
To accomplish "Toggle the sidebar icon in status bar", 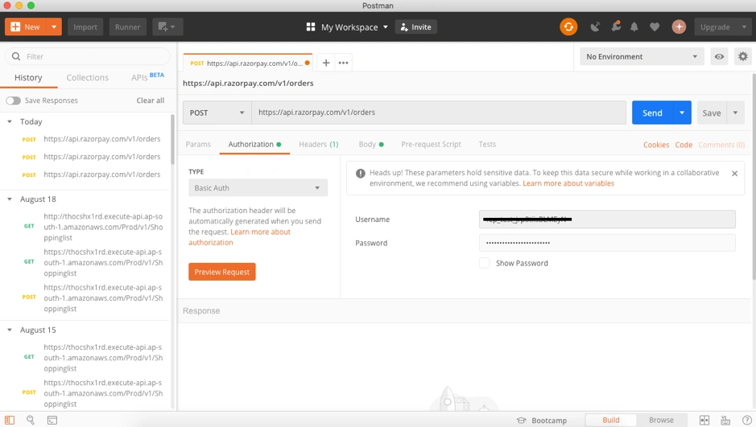I will [10, 420].
